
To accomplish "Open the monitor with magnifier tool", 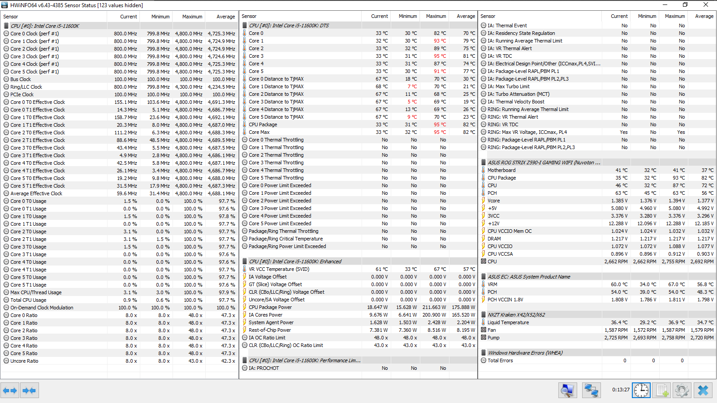I will click(568, 390).
